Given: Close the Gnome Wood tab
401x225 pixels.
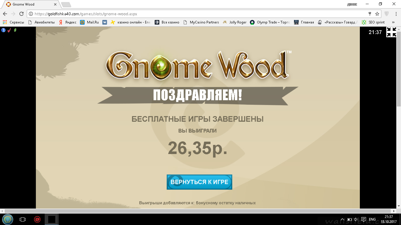Looking at the screenshot, I should [x=55, y=4].
